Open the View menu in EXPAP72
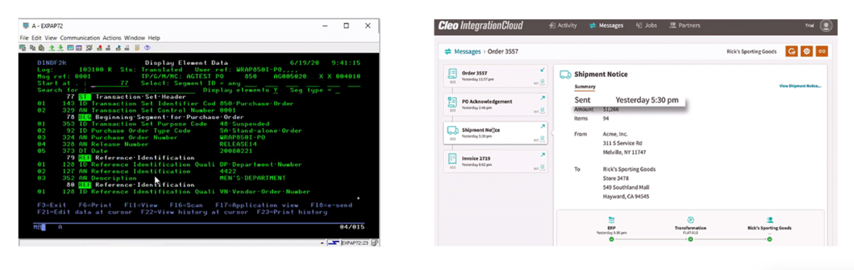 [51, 38]
